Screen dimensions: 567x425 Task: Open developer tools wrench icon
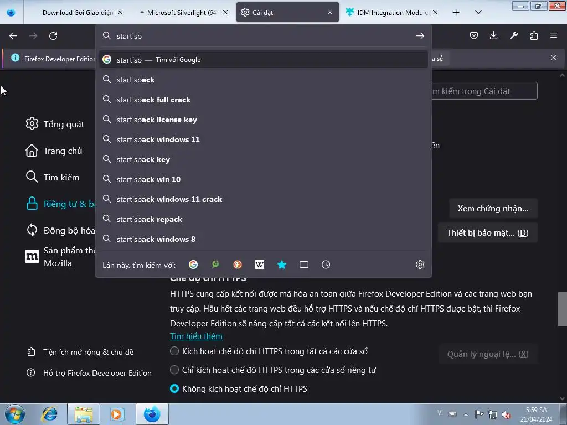[514, 35]
